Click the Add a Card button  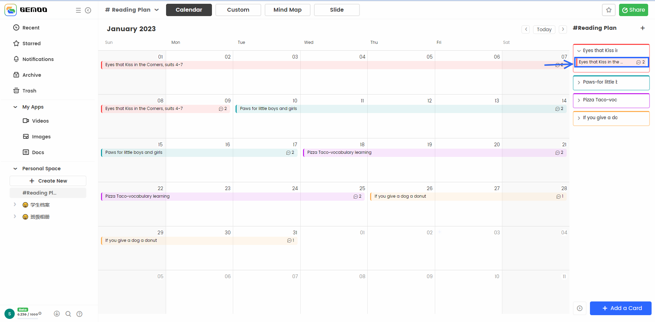[x=620, y=308]
